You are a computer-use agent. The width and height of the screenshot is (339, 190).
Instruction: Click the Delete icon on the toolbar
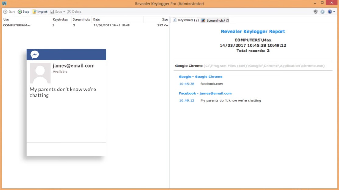point(69,12)
